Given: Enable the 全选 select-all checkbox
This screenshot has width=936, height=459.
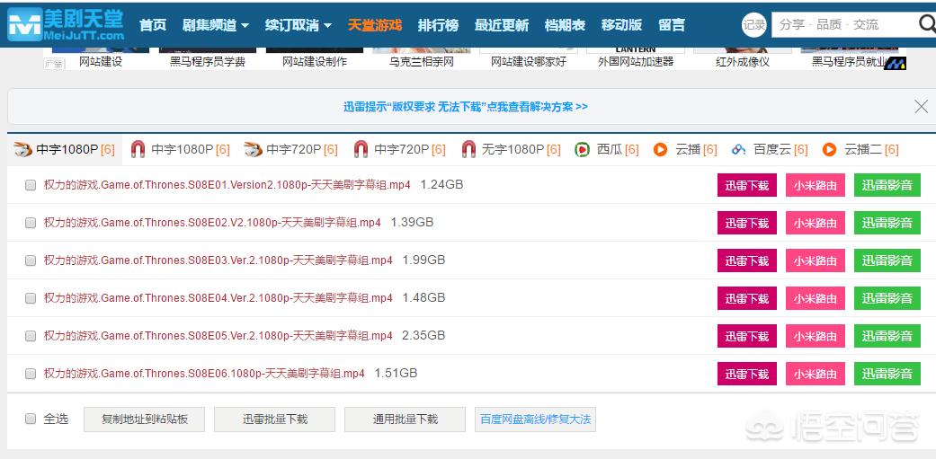Looking at the screenshot, I should coord(31,419).
